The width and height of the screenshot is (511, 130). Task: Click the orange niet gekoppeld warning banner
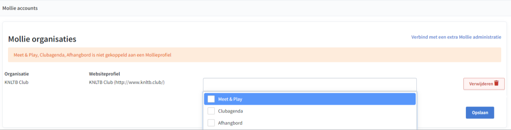tap(255, 55)
